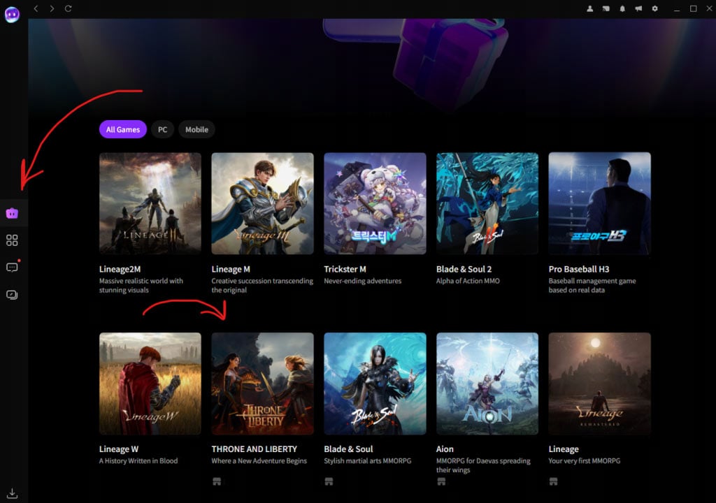This screenshot has width=716, height=503.
Task: Open the Aion cover art
Action: [x=487, y=384]
